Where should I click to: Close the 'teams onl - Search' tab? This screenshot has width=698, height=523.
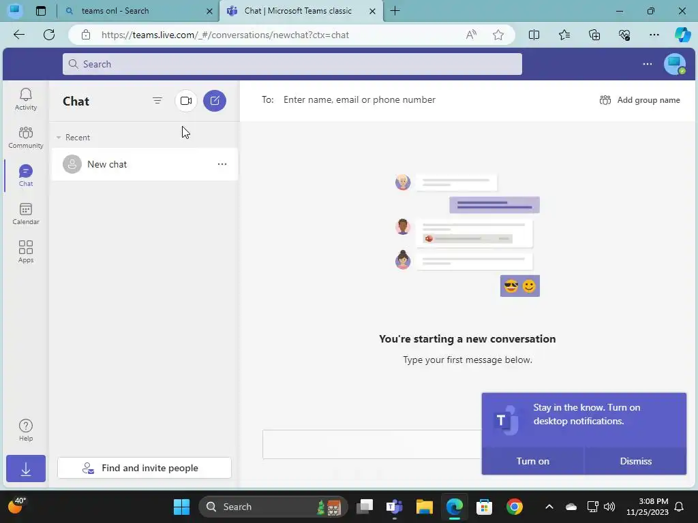209,11
